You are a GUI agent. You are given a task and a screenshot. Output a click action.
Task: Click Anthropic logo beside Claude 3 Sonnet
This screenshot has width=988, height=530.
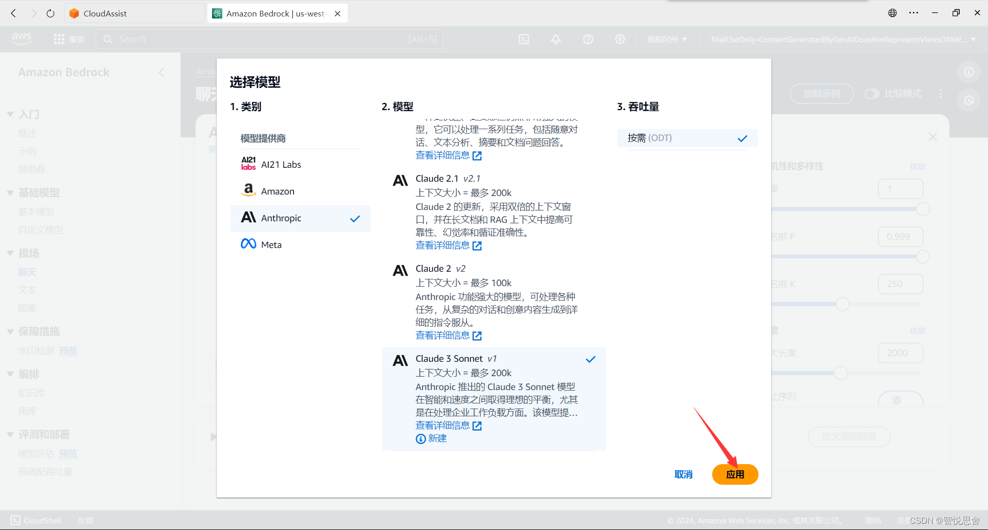click(400, 361)
